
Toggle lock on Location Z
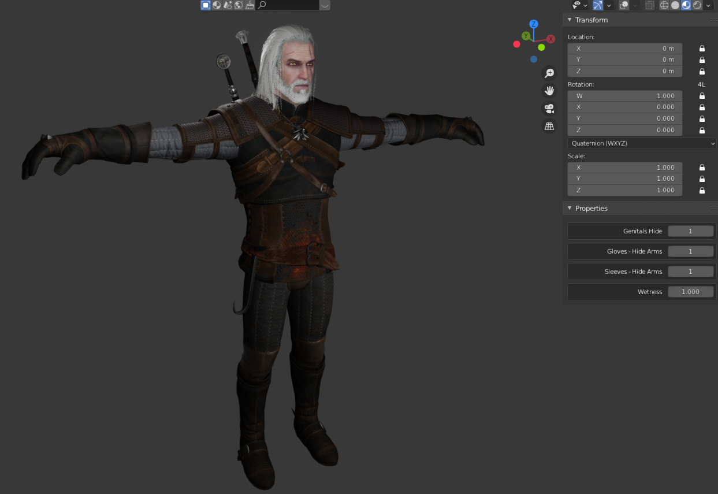click(702, 72)
